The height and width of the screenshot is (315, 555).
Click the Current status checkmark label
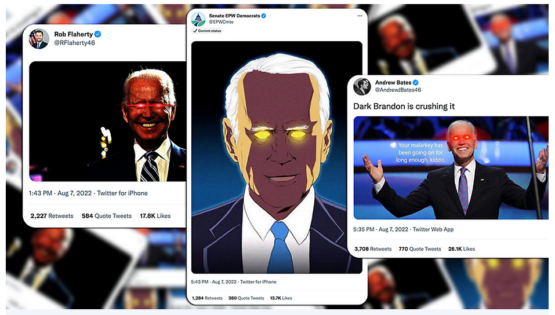coord(207,31)
